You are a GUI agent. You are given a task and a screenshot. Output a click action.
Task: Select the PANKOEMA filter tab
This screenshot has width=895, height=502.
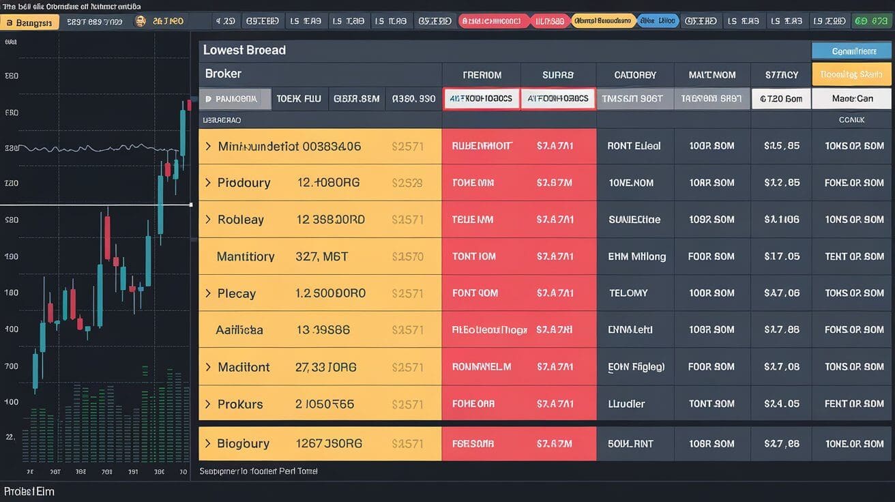235,99
